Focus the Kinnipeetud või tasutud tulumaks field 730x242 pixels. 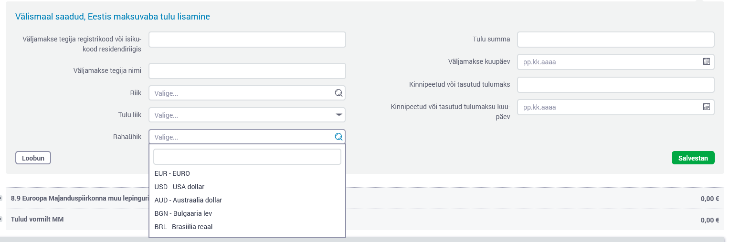615,85
